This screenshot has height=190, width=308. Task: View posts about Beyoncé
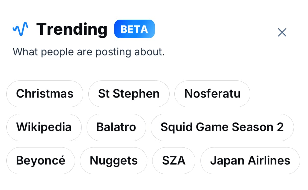41,160
